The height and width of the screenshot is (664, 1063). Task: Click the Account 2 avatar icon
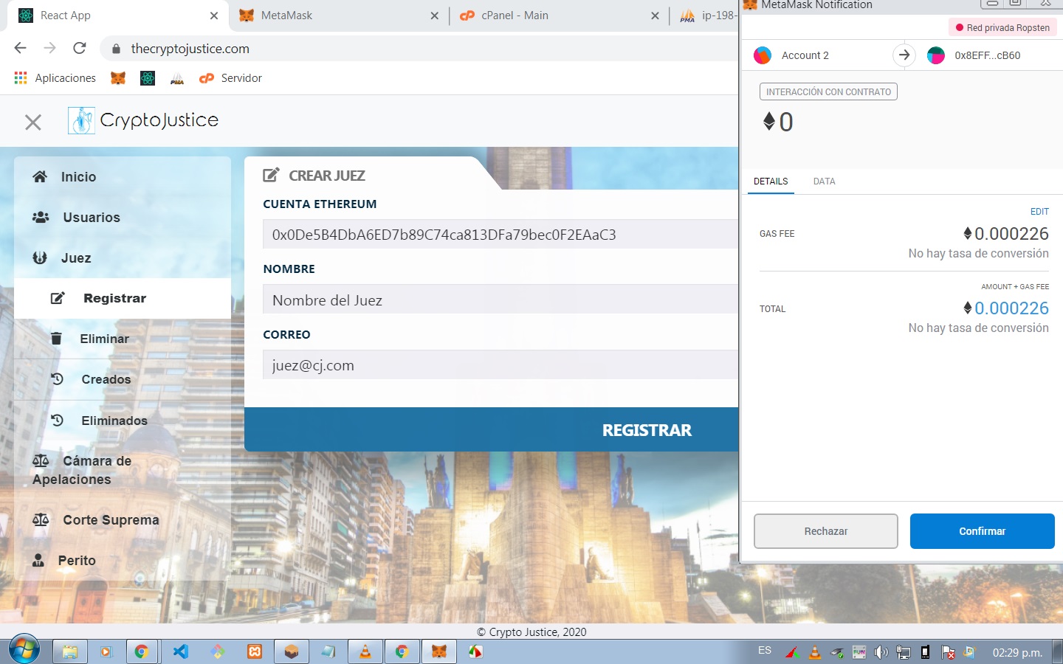763,55
